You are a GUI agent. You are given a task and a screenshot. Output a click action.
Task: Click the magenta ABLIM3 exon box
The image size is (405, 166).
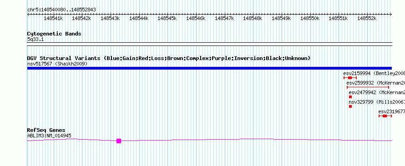pyautogui.click(x=119, y=141)
